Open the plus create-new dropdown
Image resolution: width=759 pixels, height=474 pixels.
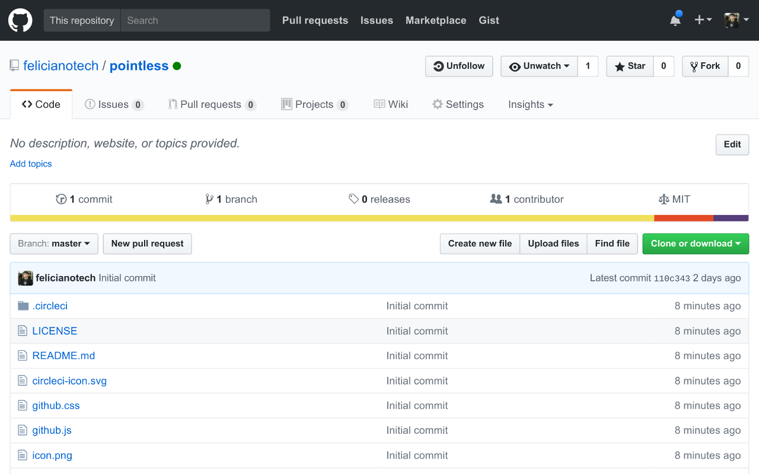coord(703,20)
